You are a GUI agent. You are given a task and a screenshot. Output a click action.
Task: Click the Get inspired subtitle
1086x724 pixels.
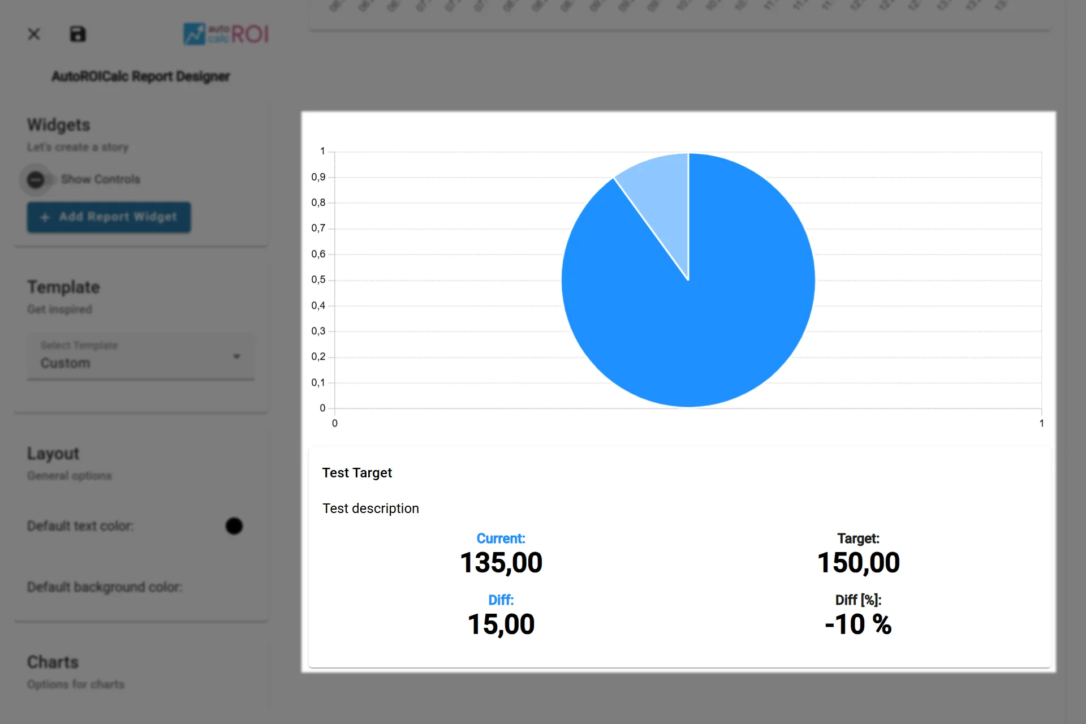(59, 309)
